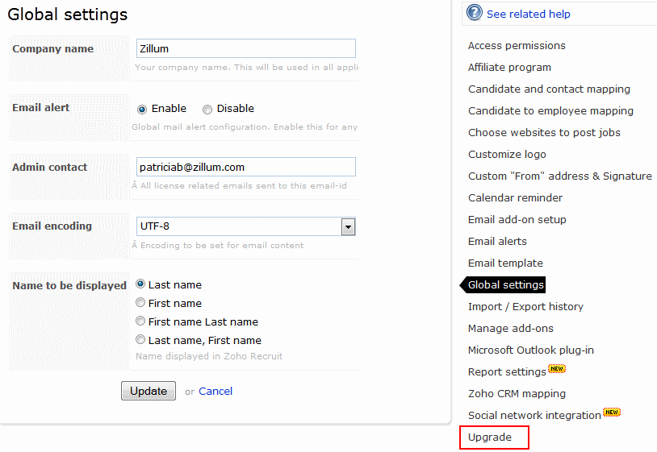The image size is (657, 452).
Task: Open the Email encoding dropdown
Action: coord(348,226)
